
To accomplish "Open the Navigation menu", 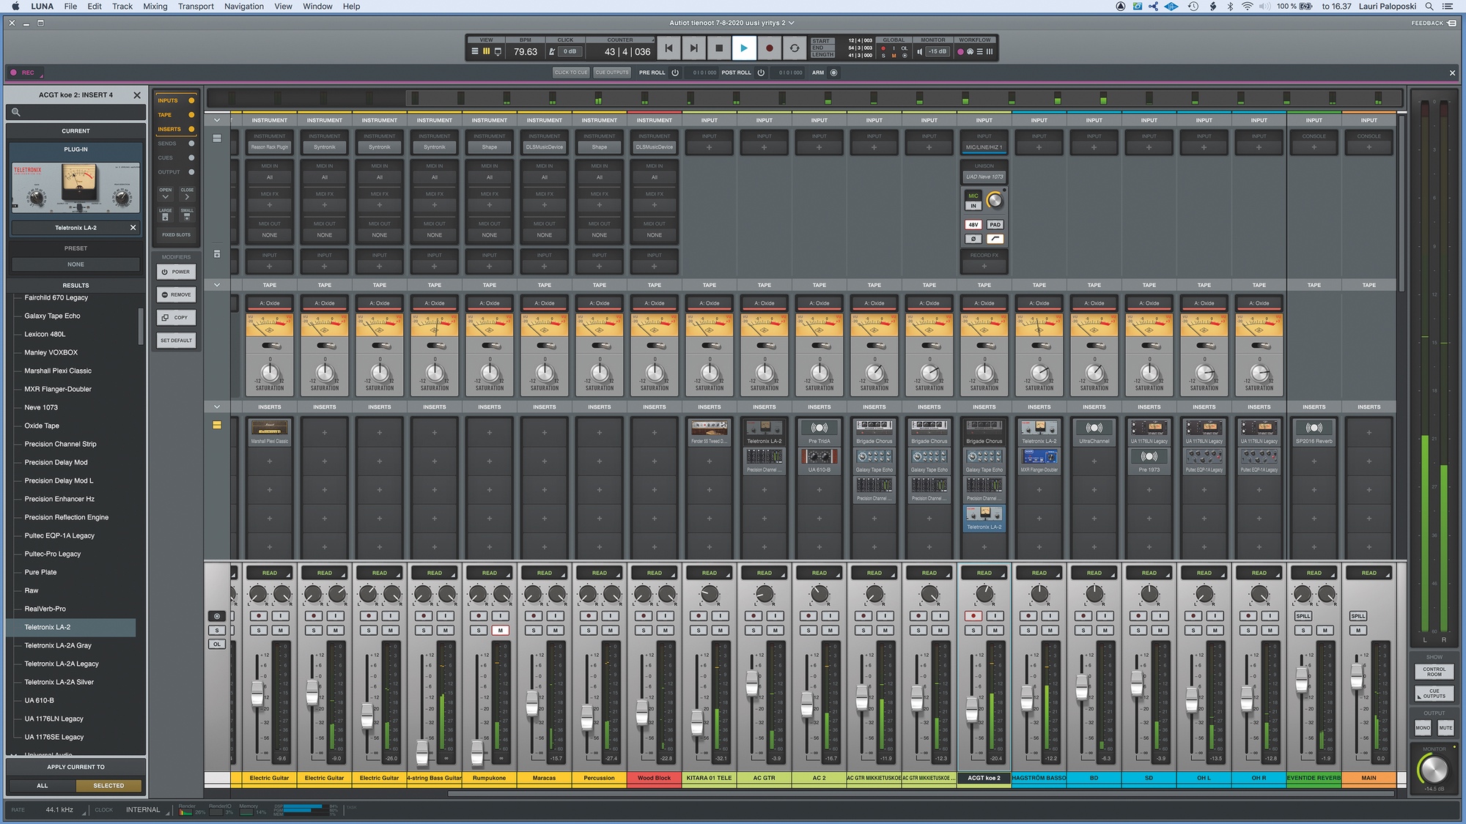I will [x=244, y=6].
